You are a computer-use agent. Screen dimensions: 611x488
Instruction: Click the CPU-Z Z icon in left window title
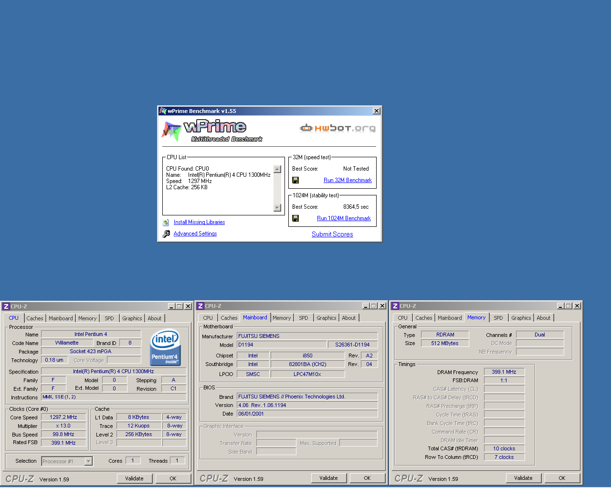tap(6, 306)
